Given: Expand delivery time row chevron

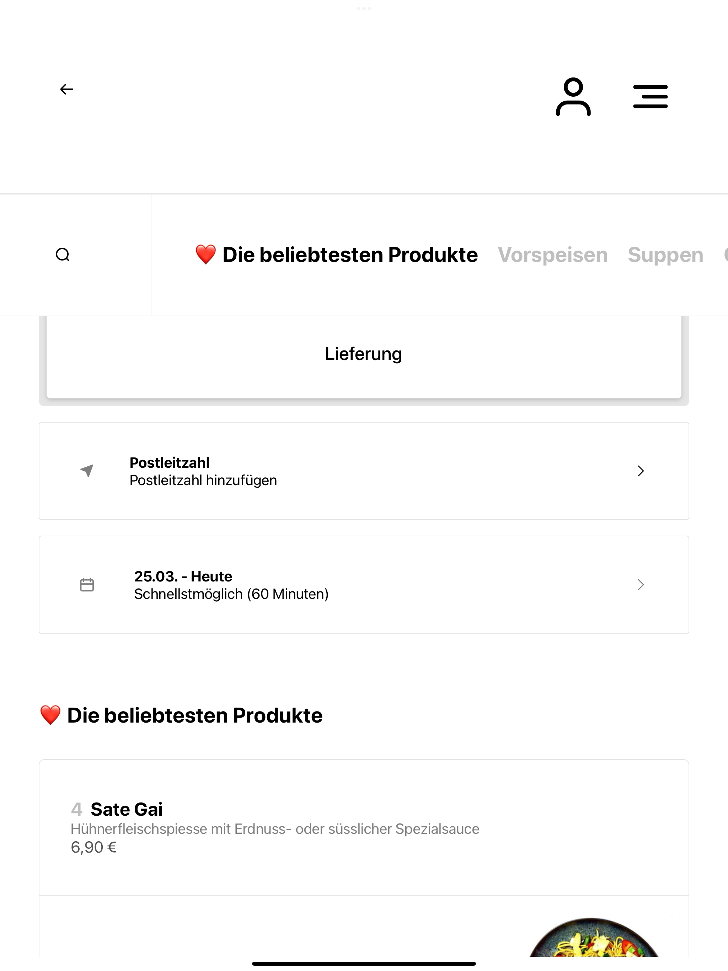Looking at the screenshot, I should tap(641, 585).
